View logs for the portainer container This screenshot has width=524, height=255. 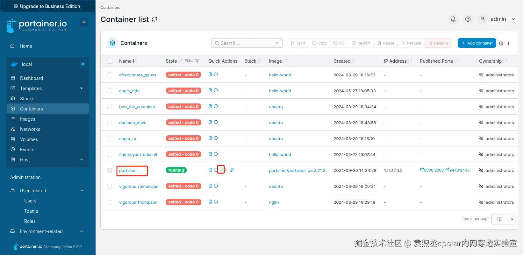(210, 170)
